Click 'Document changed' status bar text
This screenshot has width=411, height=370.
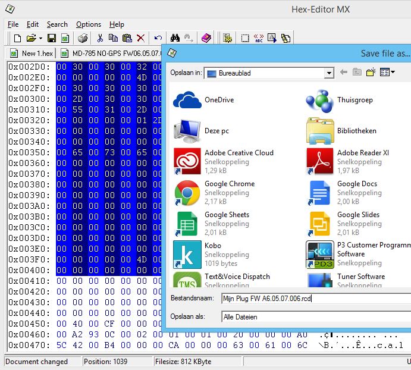36,362
